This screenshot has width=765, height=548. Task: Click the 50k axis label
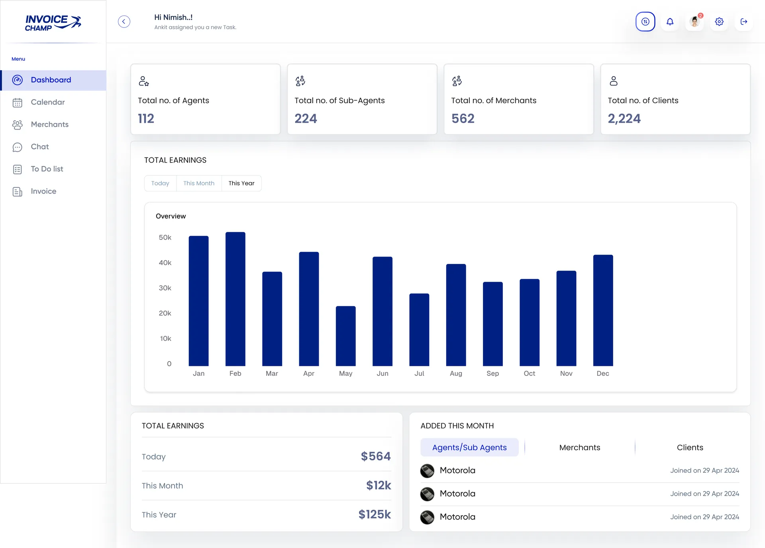click(165, 238)
